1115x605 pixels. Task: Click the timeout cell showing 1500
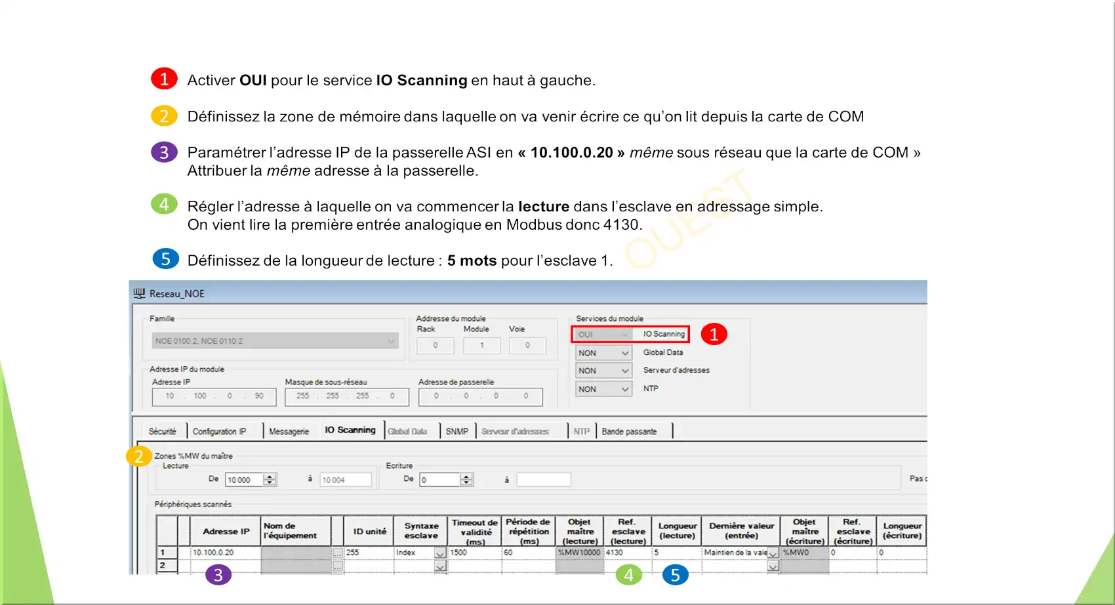click(x=475, y=553)
